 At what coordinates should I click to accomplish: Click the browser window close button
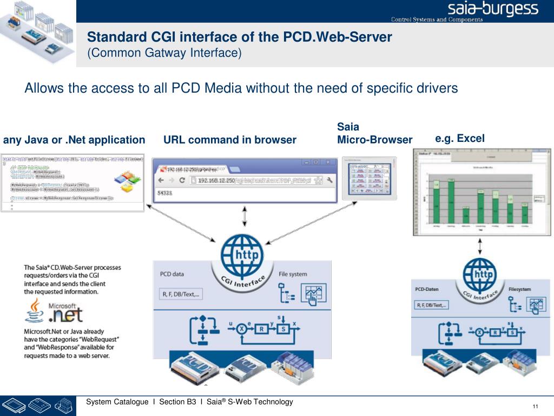328,162
